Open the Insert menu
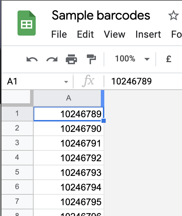The height and width of the screenshot is (216, 182). pos(148,34)
